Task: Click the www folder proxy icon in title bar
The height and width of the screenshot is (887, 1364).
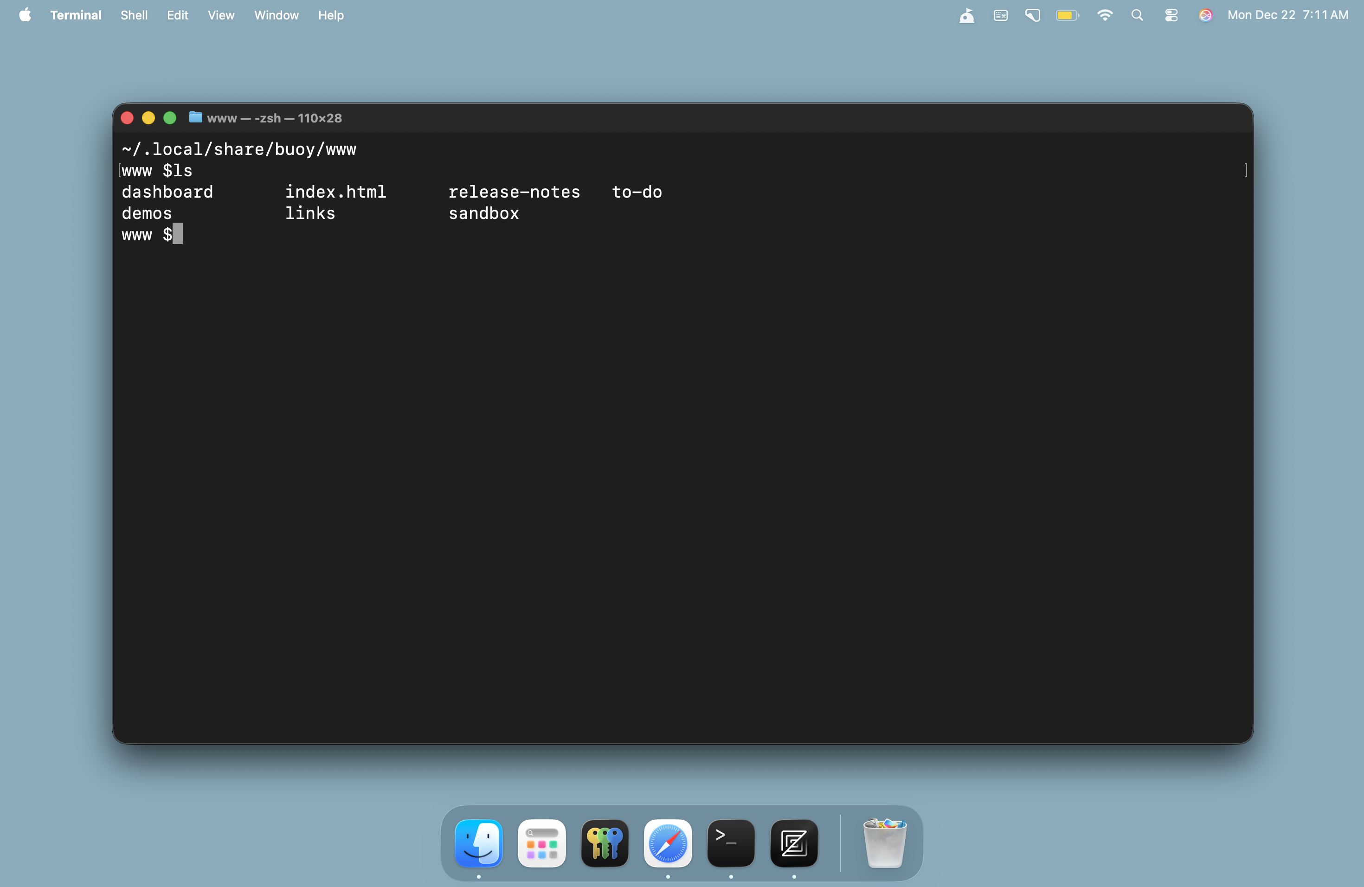Action: pos(195,117)
